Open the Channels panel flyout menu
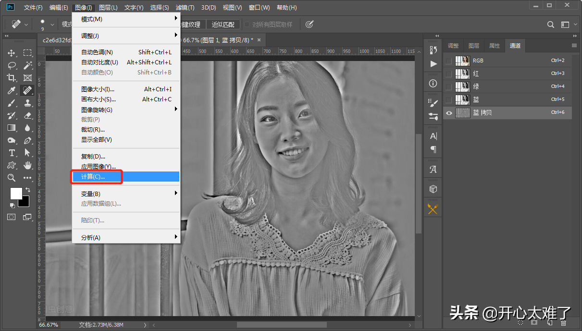The width and height of the screenshot is (582, 331). click(x=574, y=46)
